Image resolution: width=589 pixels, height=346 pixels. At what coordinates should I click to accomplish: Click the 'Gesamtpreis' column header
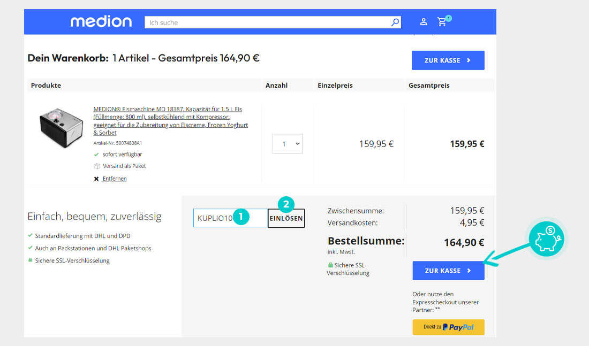pyautogui.click(x=429, y=85)
